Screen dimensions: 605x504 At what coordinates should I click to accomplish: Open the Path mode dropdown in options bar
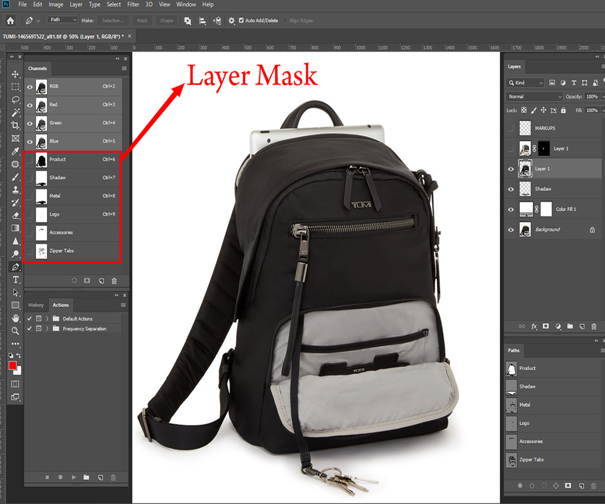click(62, 20)
